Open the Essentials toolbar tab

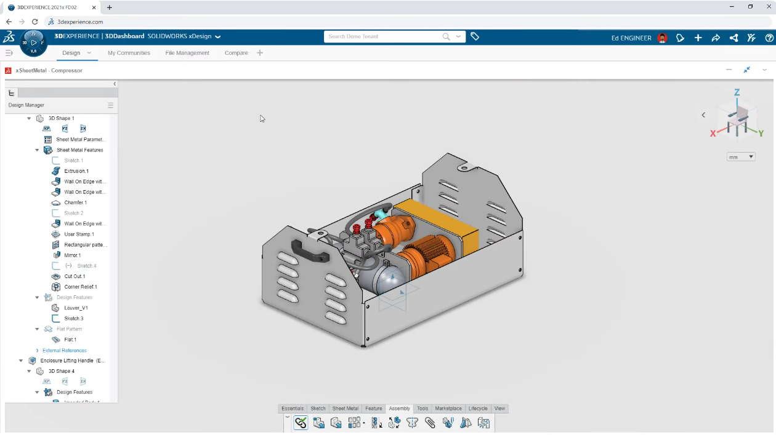pyautogui.click(x=293, y=409)
